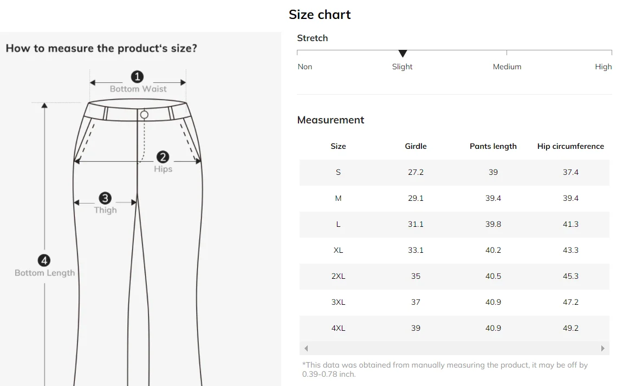Select the Girdle column header
The image size is (623, 386).
(416, 146)
